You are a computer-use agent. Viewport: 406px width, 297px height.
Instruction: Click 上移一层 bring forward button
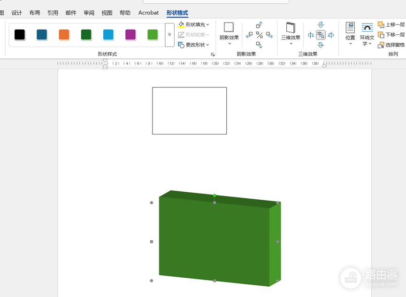tap(391, 24)
